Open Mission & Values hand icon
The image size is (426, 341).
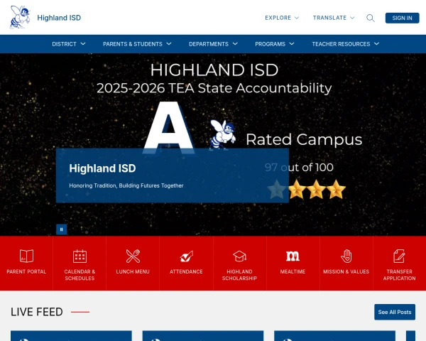tap(346, 256)
